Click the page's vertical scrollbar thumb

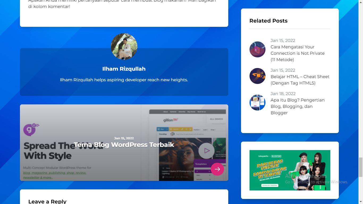pos(361,167)
